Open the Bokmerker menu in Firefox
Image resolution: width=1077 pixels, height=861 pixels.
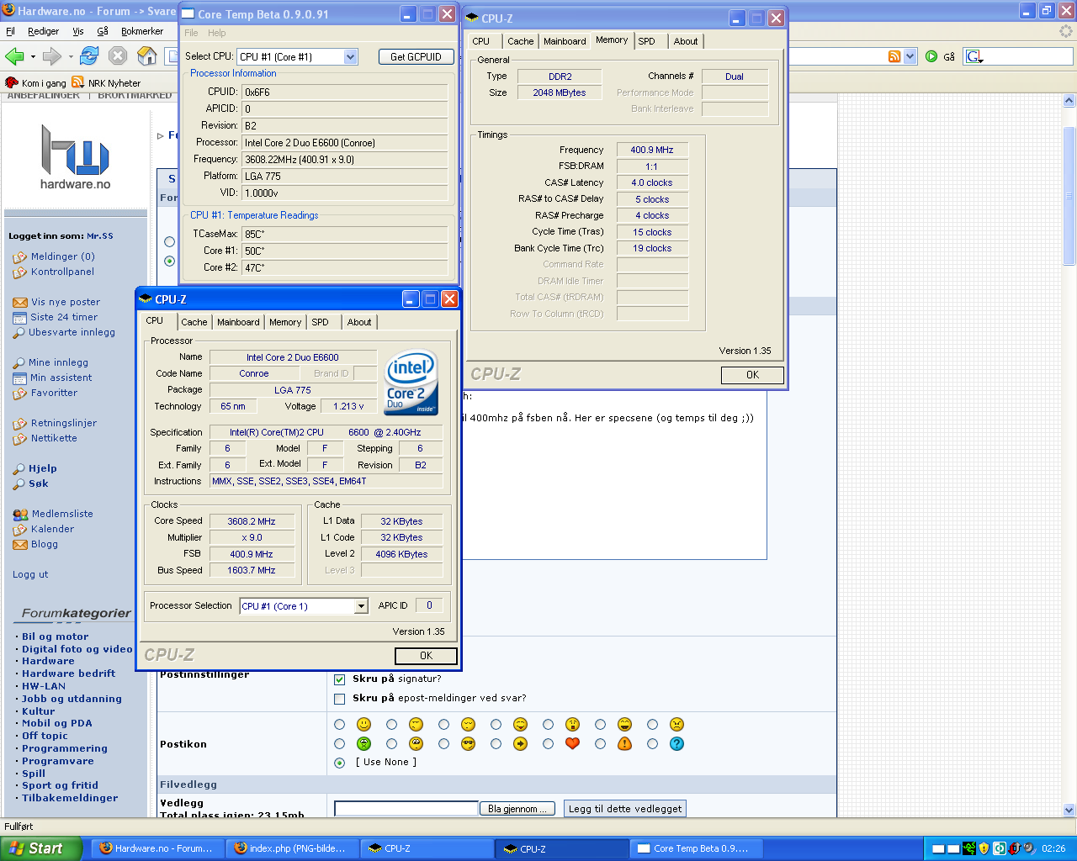(x=142, y=31)
